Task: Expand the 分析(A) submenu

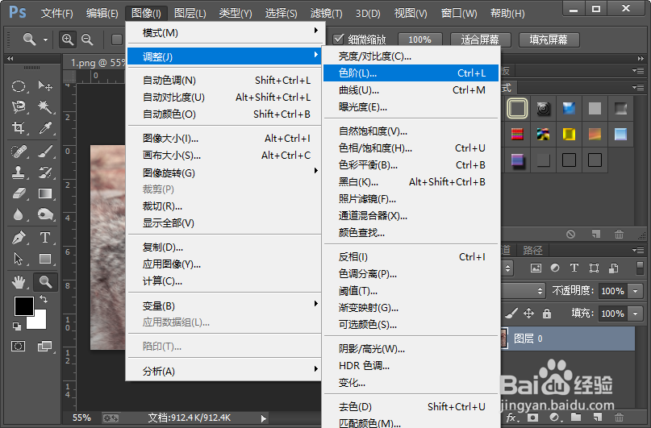Action: click(224, 371)
